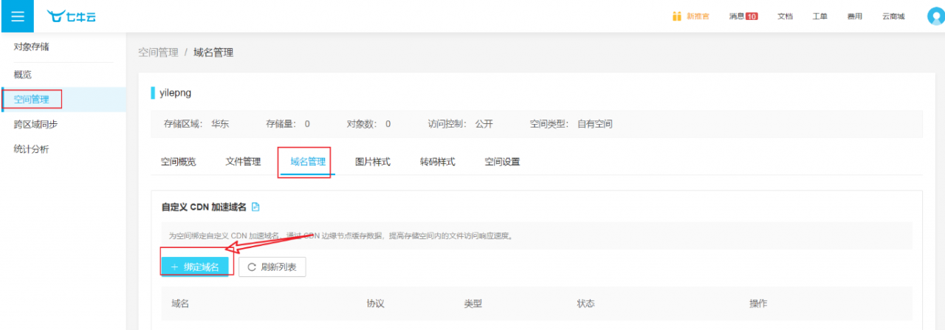Click the 协议 column header
The image size is (945, 330).
point(375,303)
